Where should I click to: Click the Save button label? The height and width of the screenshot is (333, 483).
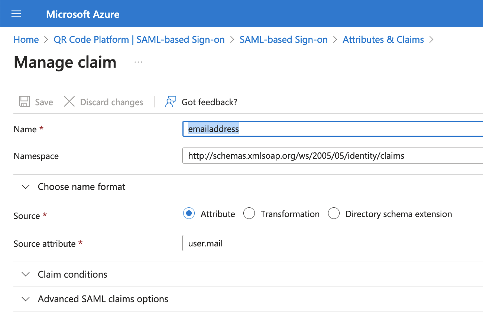(x=44, y=102)
